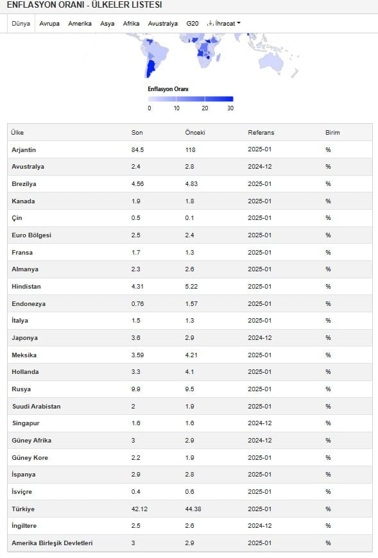This screenshot has width=378, height=558.
Task: Click the download icon beside İhracat
Action: [x=210, y=23]
